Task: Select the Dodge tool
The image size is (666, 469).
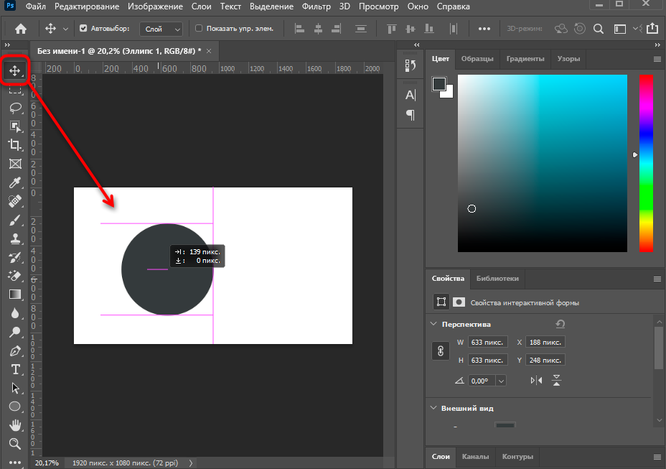Action: [x=15, y=332]
